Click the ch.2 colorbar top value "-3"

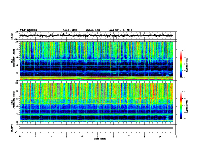[184, 92]
